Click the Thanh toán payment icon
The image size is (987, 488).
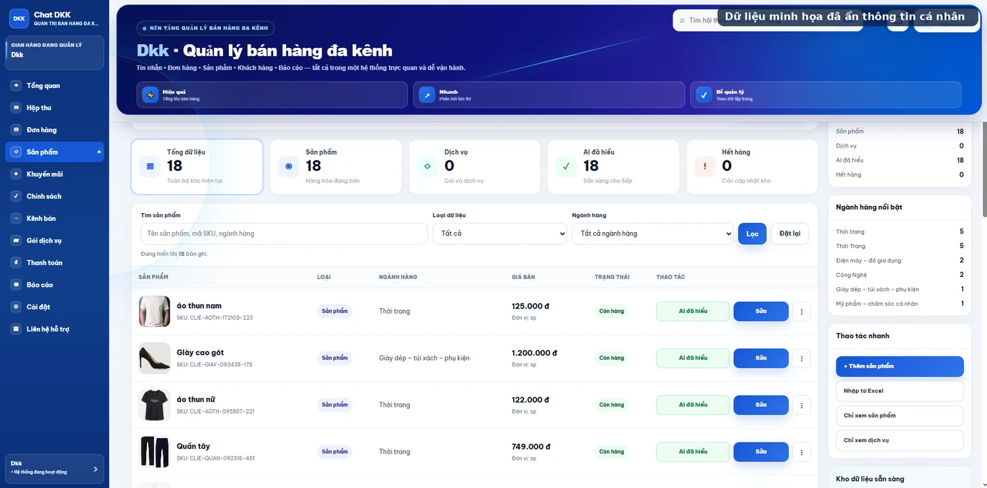tap(16, 262)
